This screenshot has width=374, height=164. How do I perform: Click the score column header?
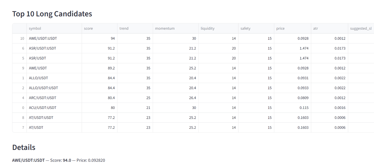click(88, 28)
